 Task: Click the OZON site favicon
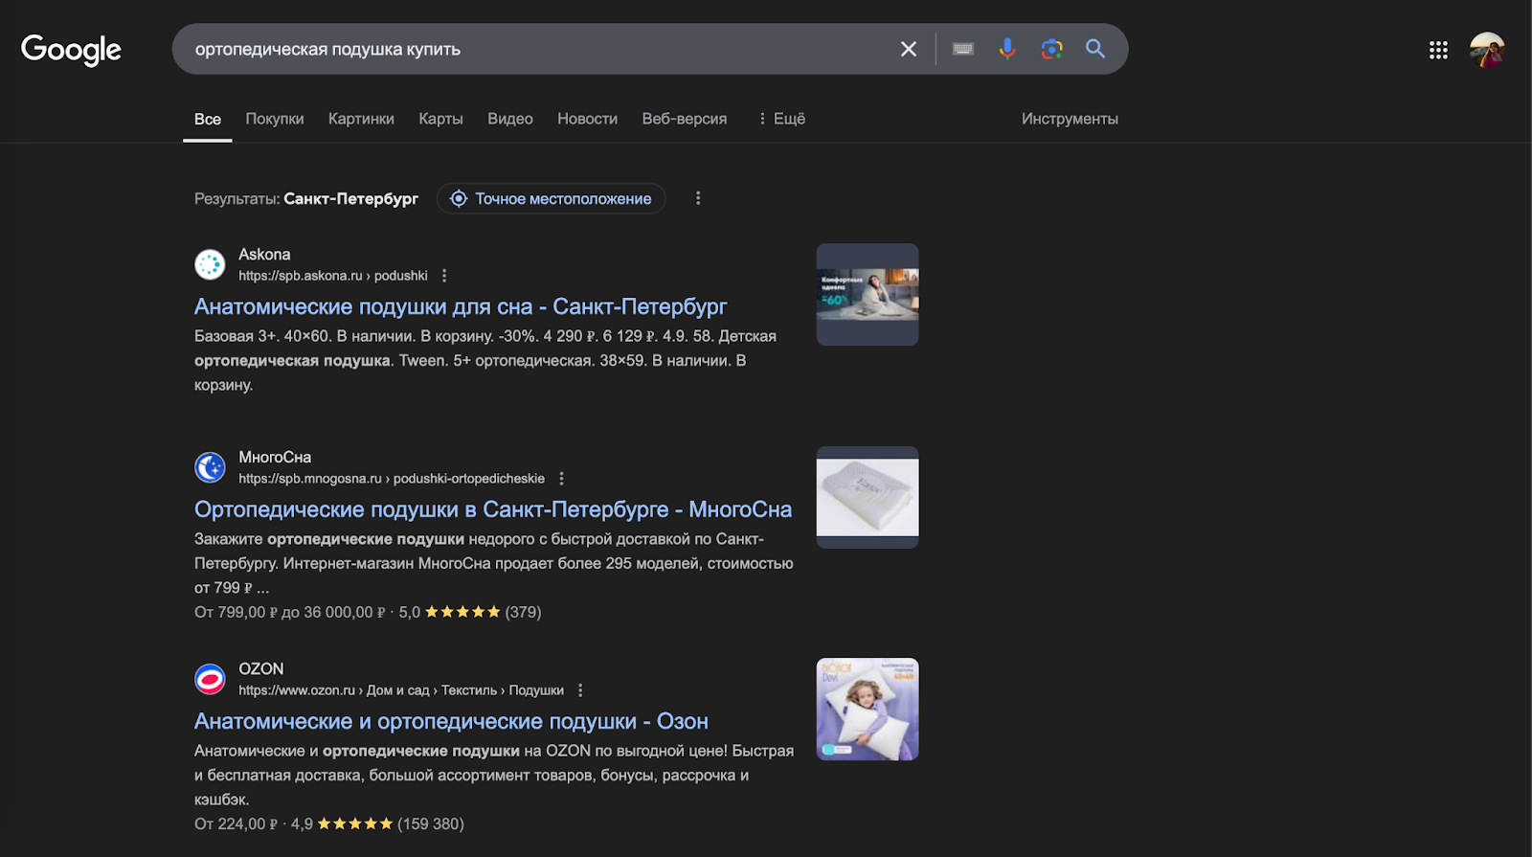point(210,679)
